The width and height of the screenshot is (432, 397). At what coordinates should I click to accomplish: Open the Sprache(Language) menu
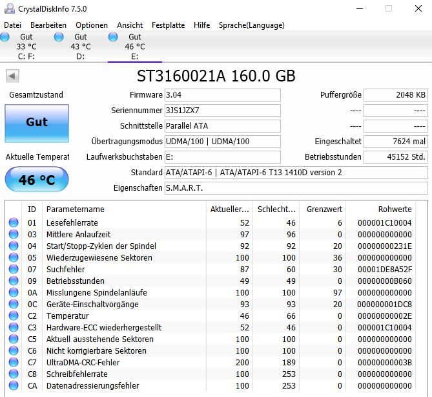click(x=252, y=25)
